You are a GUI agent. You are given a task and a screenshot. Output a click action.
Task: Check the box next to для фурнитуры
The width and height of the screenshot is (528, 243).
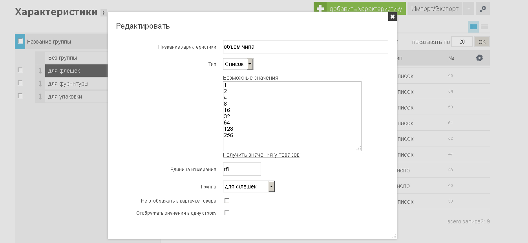pyautogui.click(x=20, y=83)
